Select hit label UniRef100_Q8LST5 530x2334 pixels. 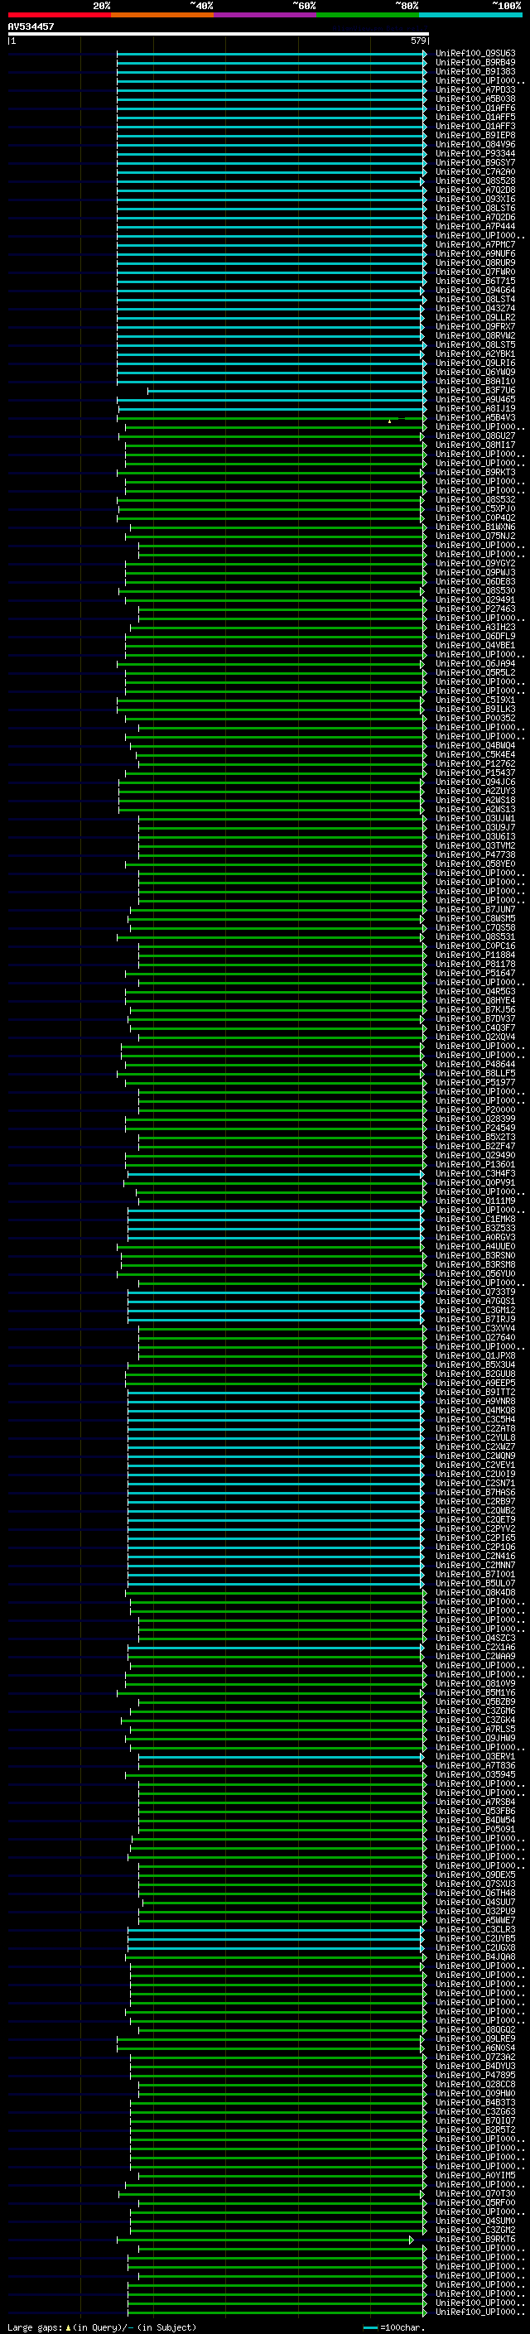pyautogui.click(x=475, y=344)
